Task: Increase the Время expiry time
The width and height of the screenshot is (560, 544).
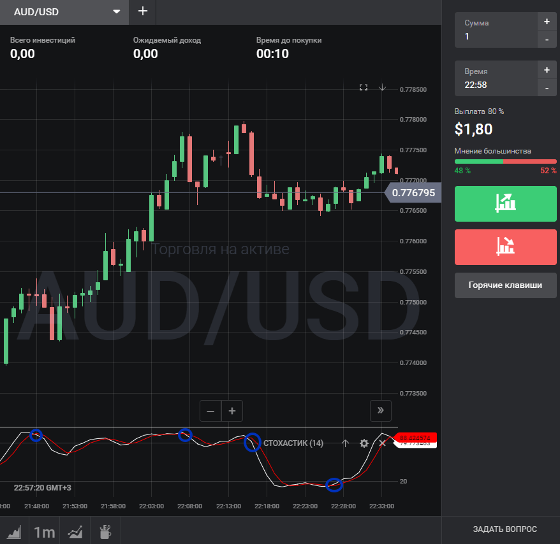Action: pos(547,70)
